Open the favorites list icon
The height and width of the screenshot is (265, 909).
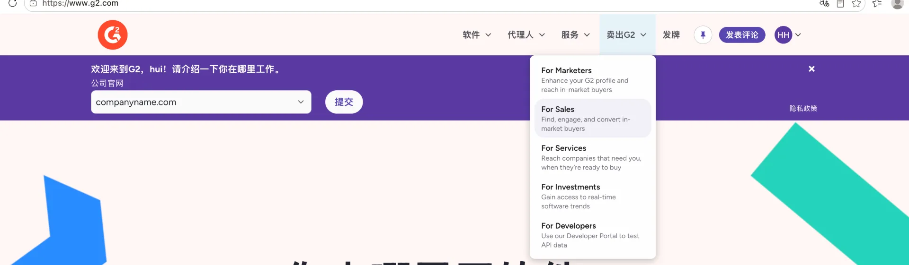(877, 3)
